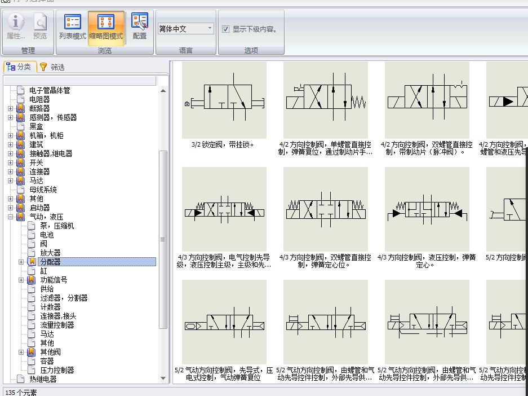Switch to 列表模式 list view

pyautogui.click(x=73, y=23)
